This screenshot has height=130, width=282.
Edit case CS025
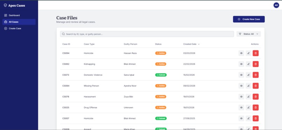(x=248, y=108)
